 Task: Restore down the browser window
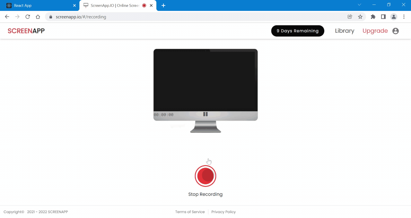click(x=389, y=5)
